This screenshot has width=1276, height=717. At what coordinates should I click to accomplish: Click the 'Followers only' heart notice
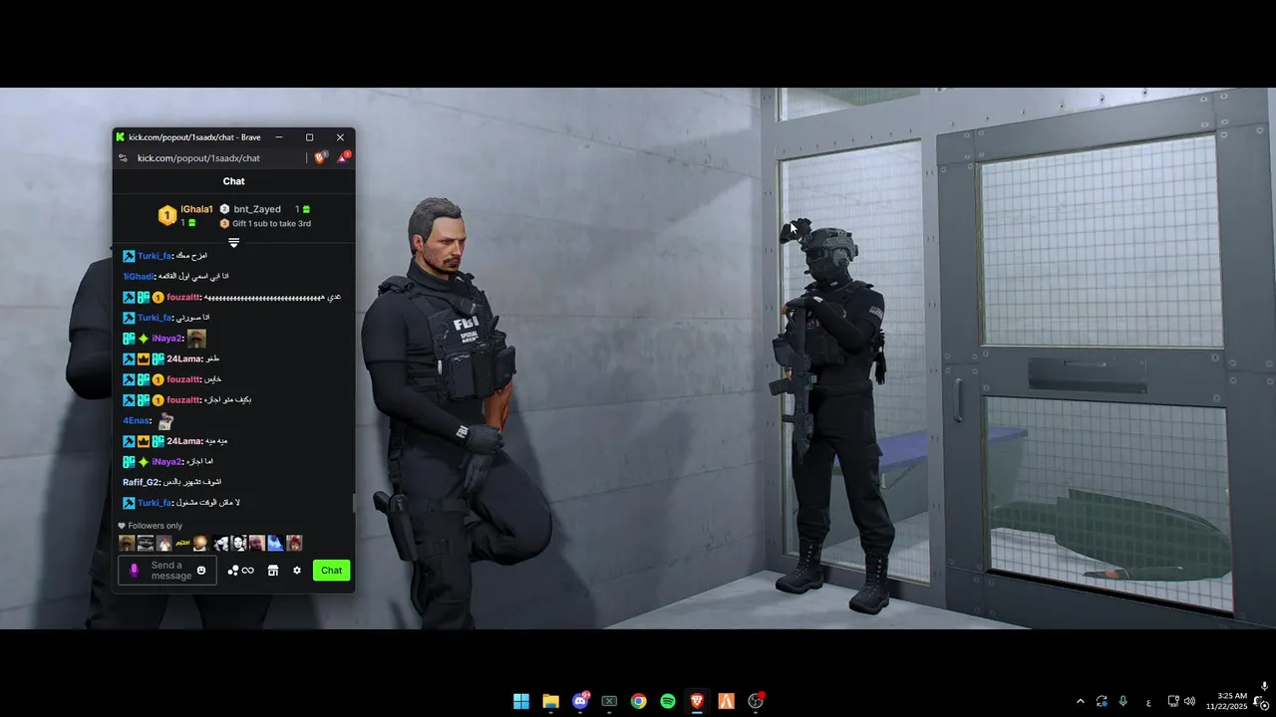tap(151, 526)
